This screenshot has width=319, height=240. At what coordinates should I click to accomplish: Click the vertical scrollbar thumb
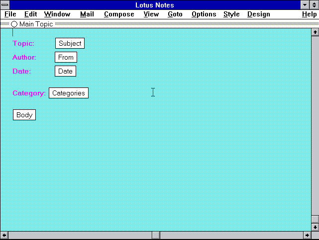click(315, 219)
